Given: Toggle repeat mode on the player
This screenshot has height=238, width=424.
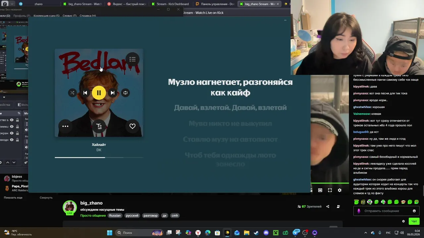Looking at the screenshot, I should tap(125, 93).
